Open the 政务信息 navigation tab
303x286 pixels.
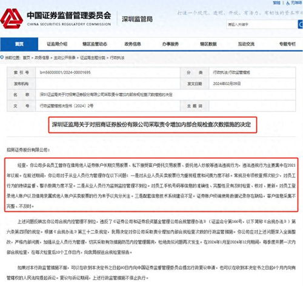[133, 44]
